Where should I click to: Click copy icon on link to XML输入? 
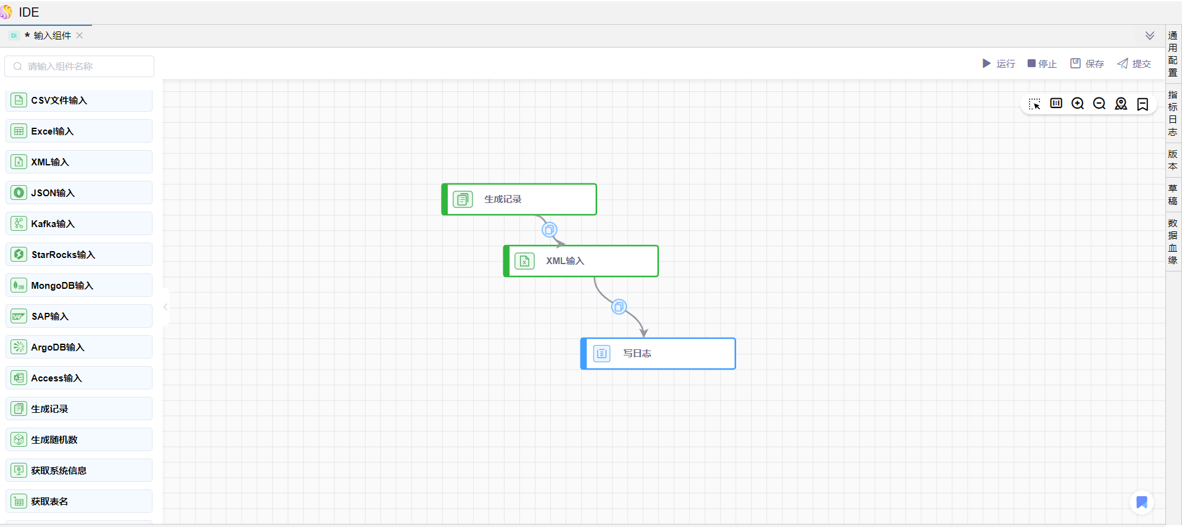pyautogui.click(x=549, y=230)
